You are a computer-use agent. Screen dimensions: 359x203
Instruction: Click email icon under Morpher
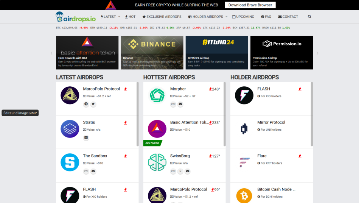pos(180,104)
